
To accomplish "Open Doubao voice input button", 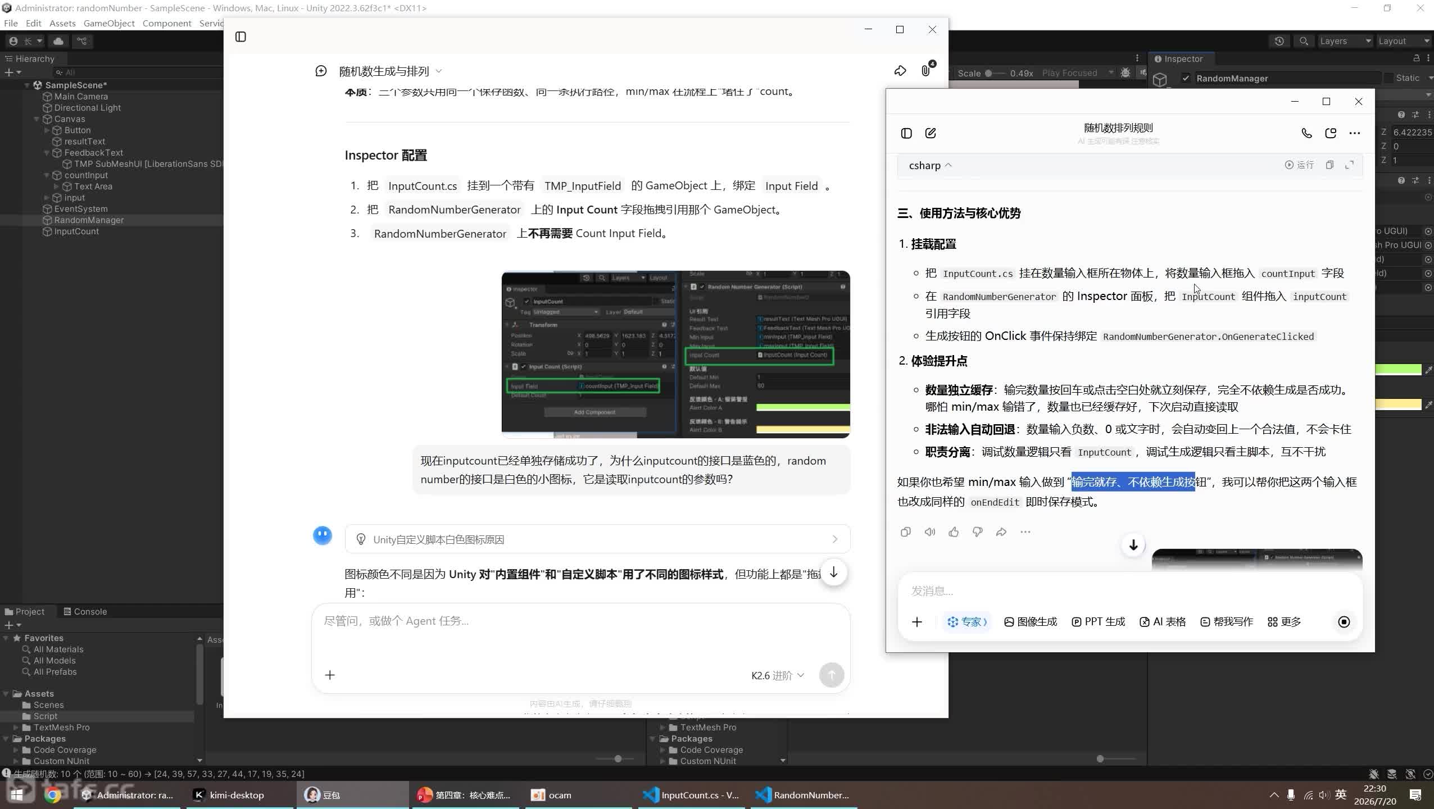I will click(1344, 622).
